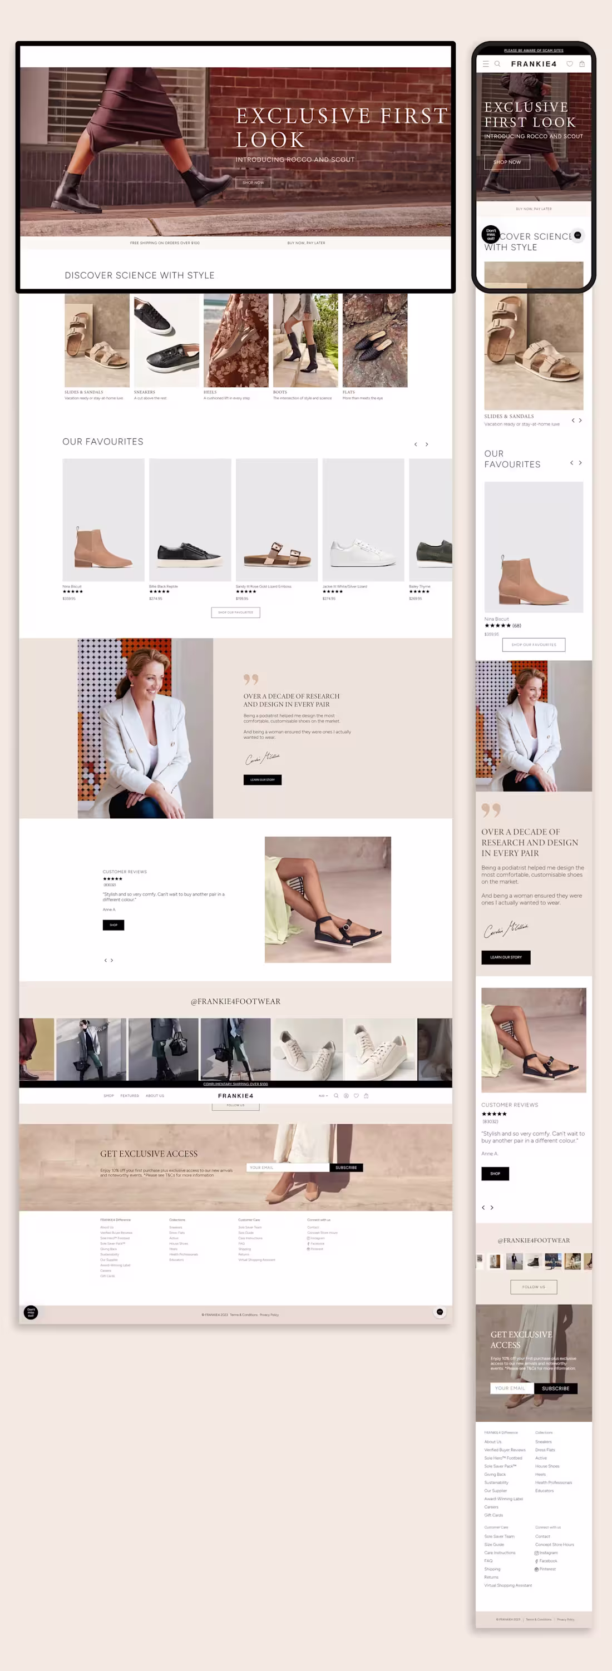
Task: Click desktop Shop Our Favourites button
Action: pos(235,612)
